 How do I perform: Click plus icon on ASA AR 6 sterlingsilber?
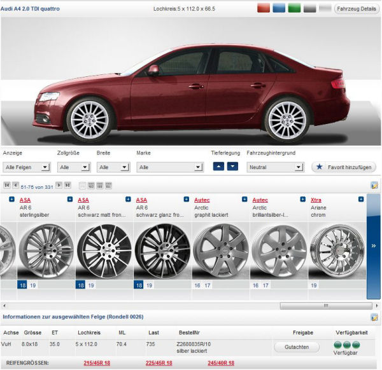pyautogui.click(x=70, y=200)
